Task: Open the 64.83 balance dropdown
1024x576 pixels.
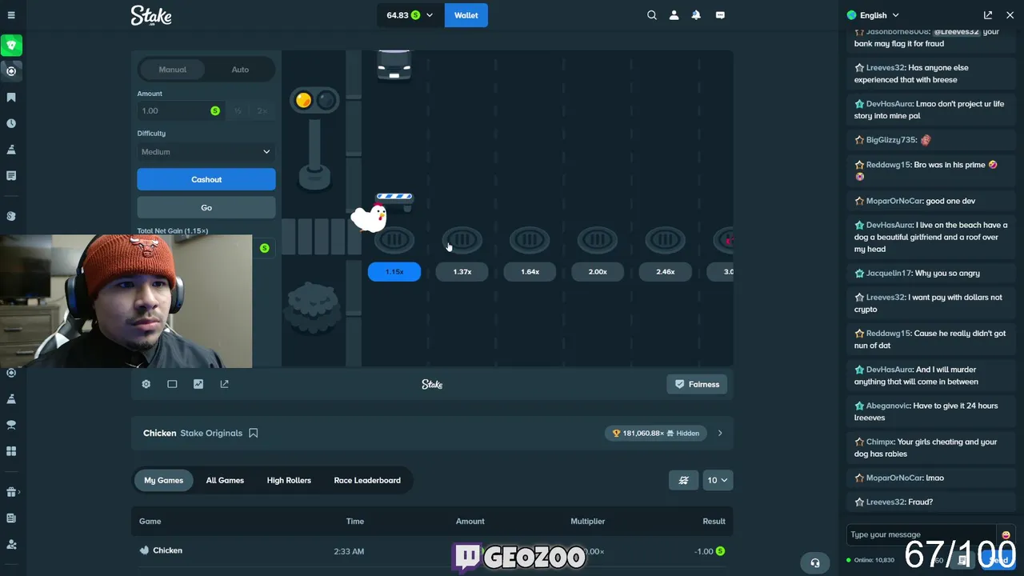Action: pos(409,15)
